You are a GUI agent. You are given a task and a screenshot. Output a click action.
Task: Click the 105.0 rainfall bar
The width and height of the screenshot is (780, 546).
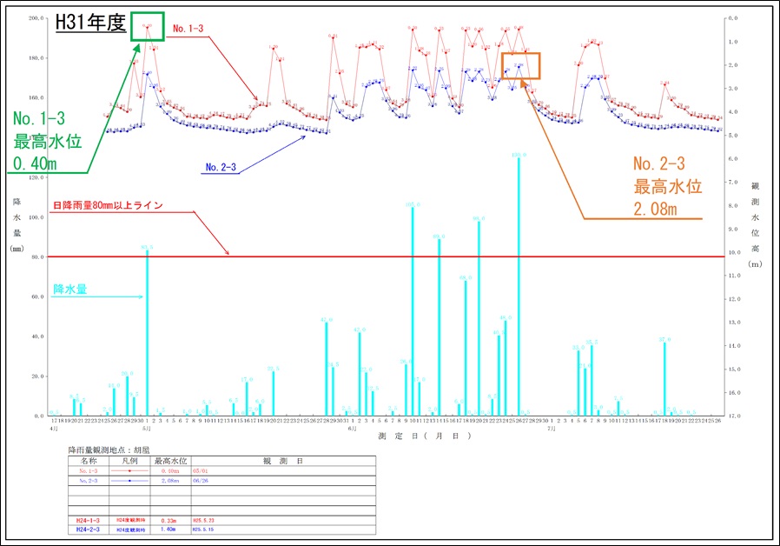coord(412,311)
